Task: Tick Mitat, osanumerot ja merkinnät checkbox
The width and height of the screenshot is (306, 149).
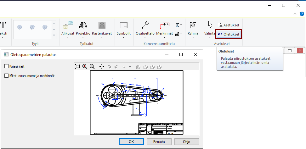Action: pyautogui.click(x=7, y=75)
